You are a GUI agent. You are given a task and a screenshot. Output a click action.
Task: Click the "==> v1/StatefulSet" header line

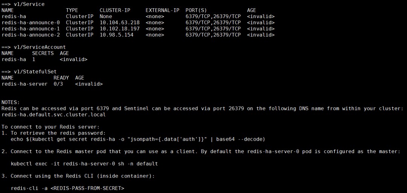pyautogui.click(x=29, y=72)
